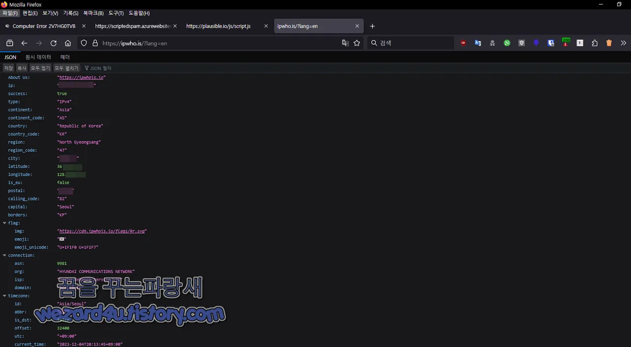
Task: Reload the current page
Action: pyautogui.click(x=53, y=43)
